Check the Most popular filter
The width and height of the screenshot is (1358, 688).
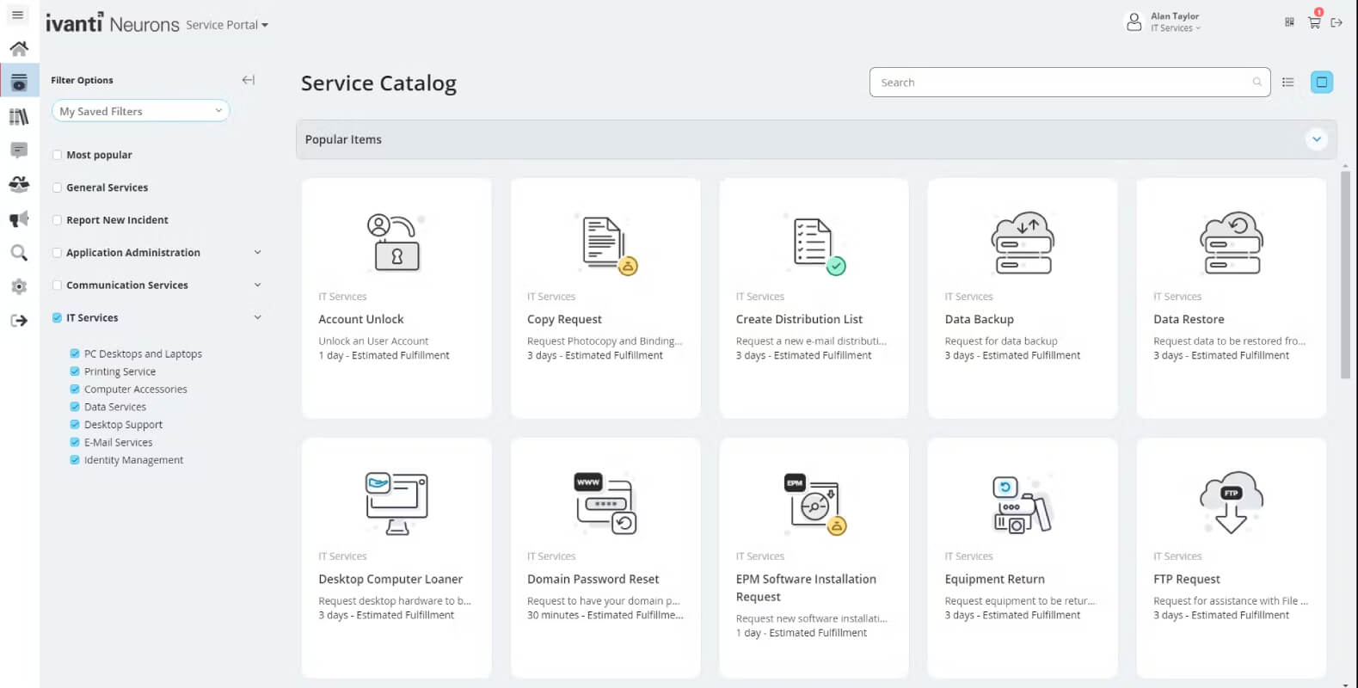[57, 155]
